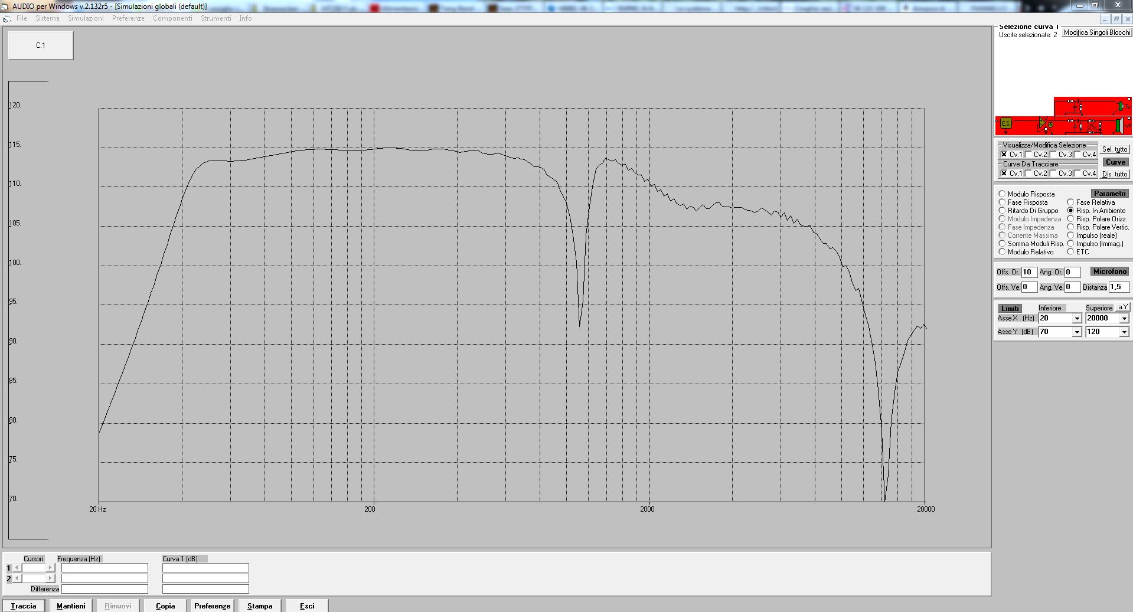This screenshot has height=612, width=1133.
Task: Click the bottom Preferenze button
Action: [213, 606]
